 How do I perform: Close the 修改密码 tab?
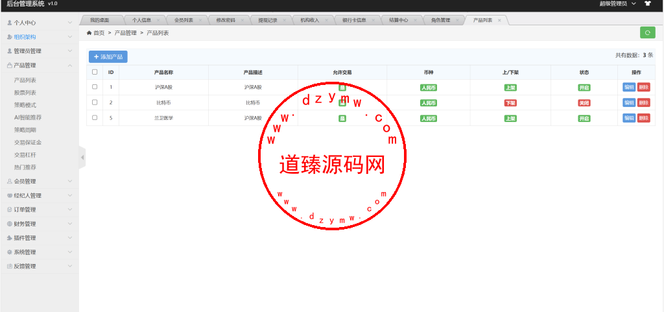[x=242, y=20]
